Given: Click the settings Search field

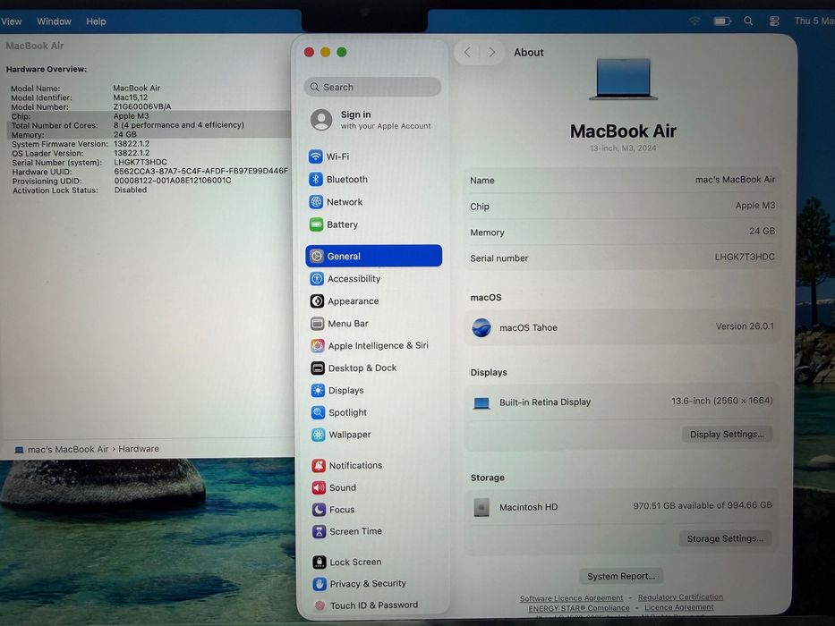Looking at the screenshot, I should tap(373, 87).
